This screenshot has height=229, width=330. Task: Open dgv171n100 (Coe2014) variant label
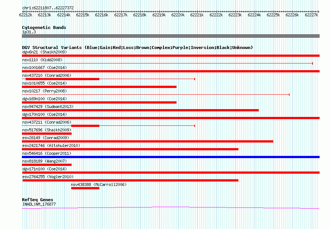(44, 169)
